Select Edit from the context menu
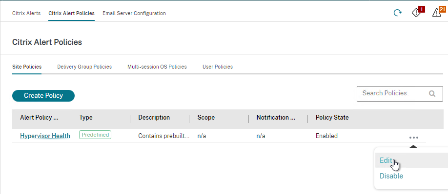 [x=386, y=160]
